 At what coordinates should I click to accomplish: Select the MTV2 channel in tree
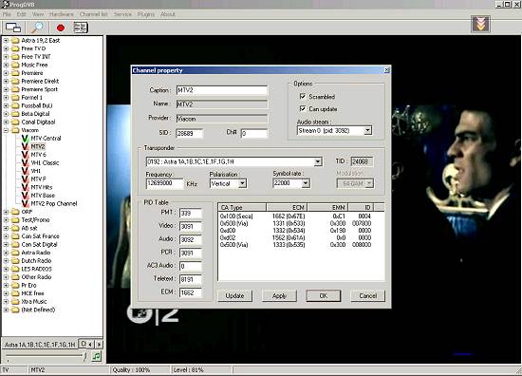point(38,146)
